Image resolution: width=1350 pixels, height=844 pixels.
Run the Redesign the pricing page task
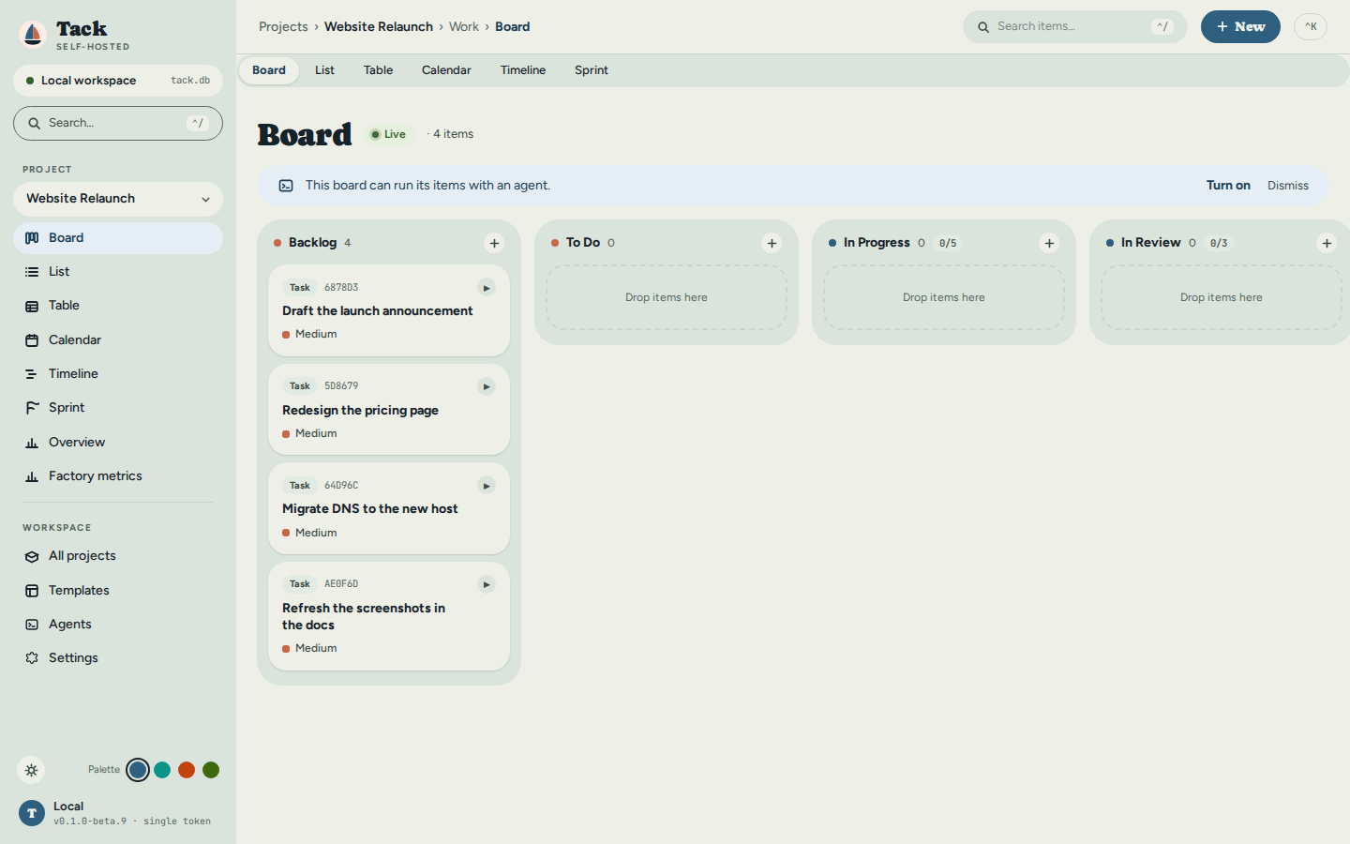pos(487,387)
